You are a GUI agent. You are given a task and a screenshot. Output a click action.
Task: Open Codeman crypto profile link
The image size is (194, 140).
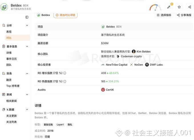(131, 56)
